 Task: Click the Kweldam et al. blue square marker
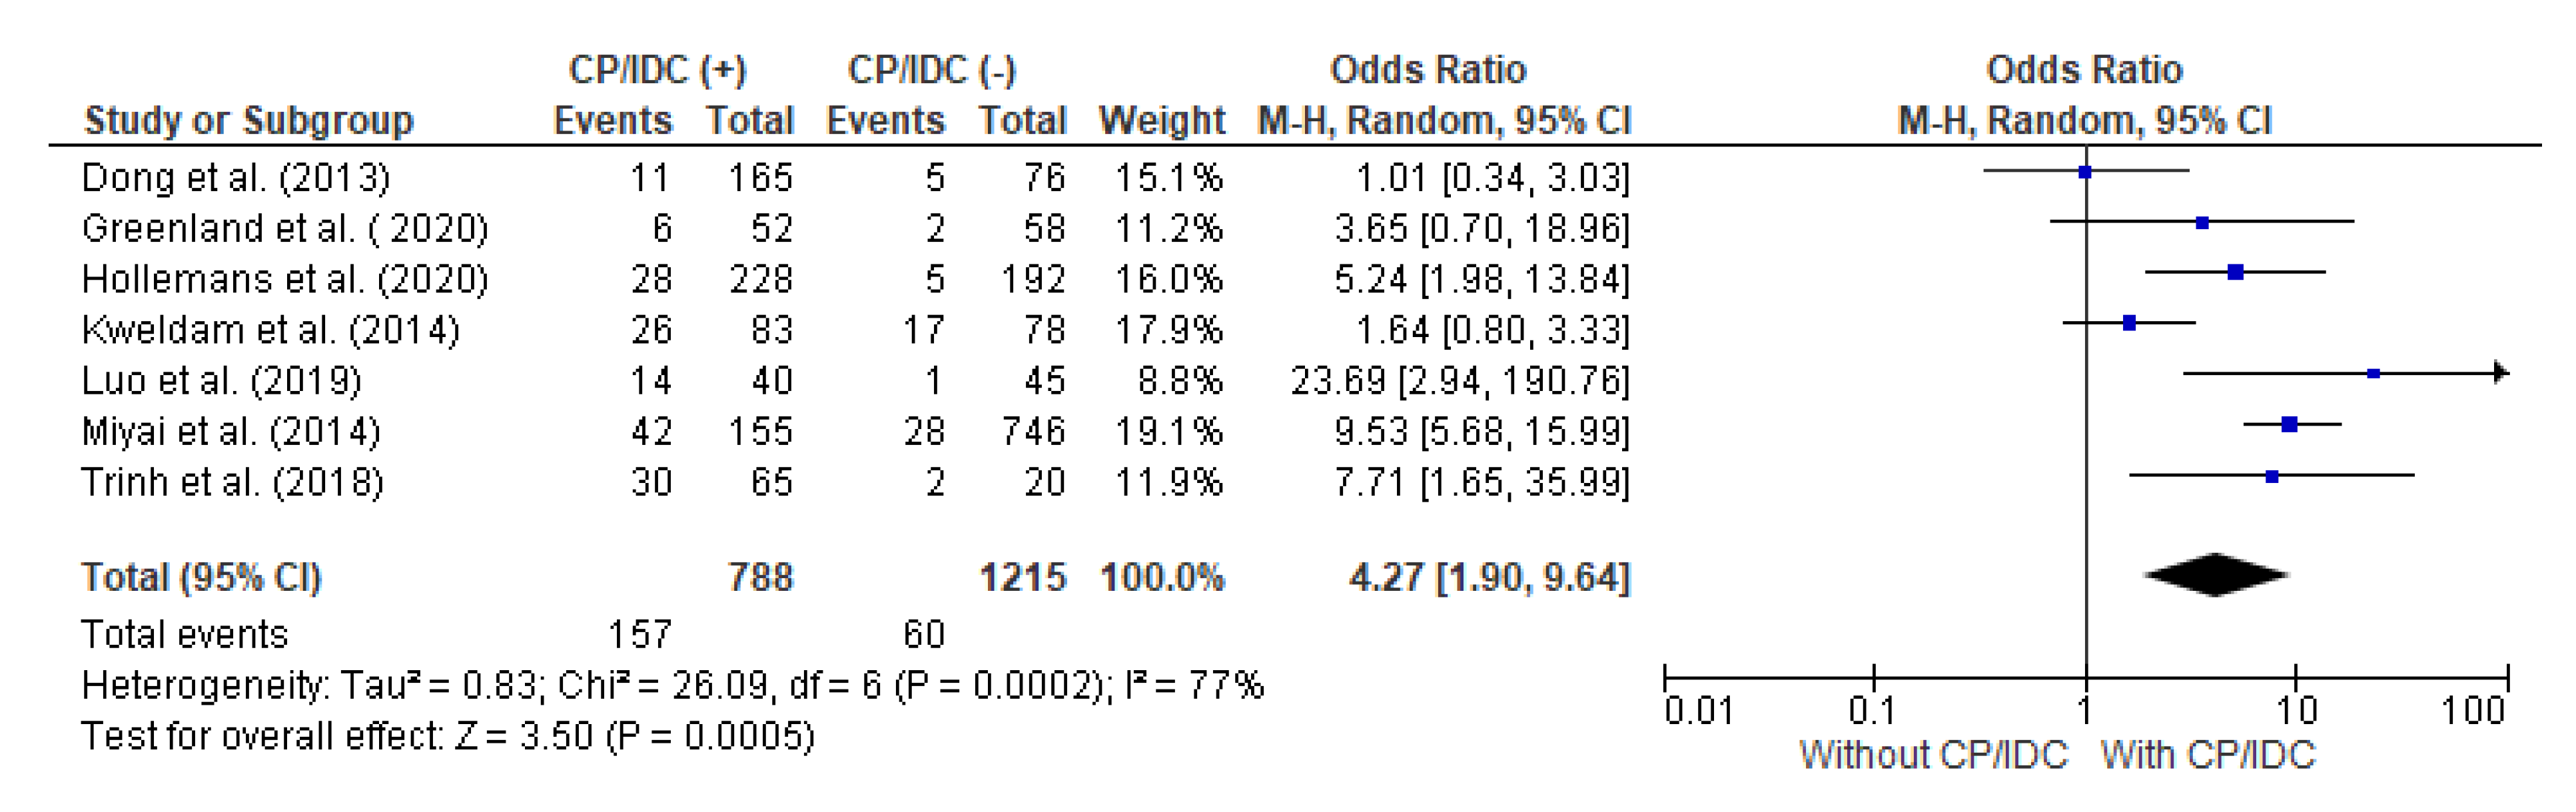[2130, 323]
